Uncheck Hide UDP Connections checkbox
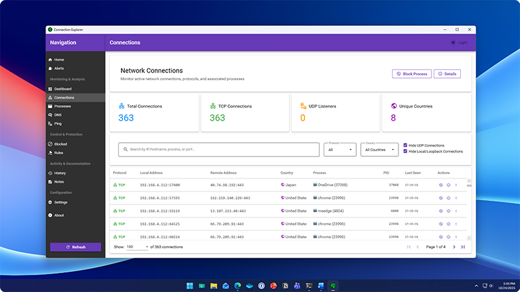The image size is (520, 292). tap(406, 145)
